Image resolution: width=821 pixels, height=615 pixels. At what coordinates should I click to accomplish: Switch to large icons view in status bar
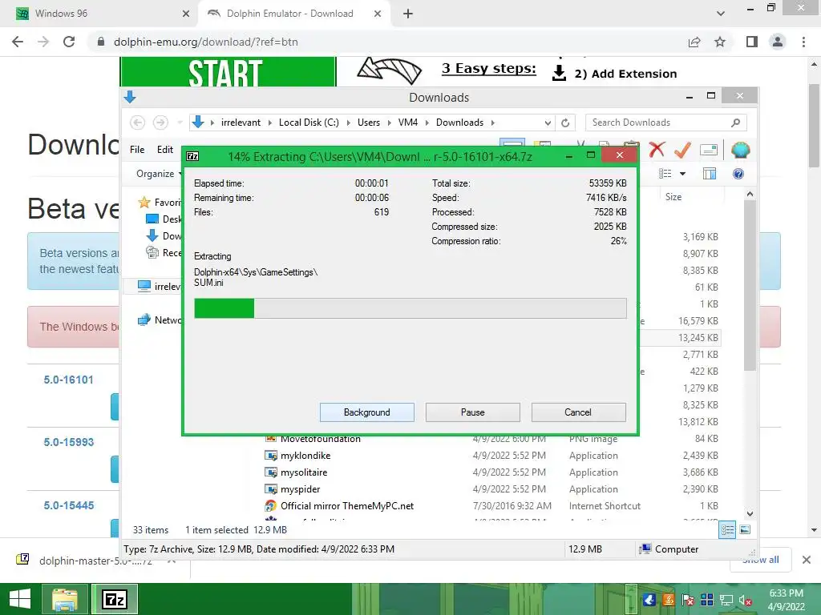coord(745,530)
